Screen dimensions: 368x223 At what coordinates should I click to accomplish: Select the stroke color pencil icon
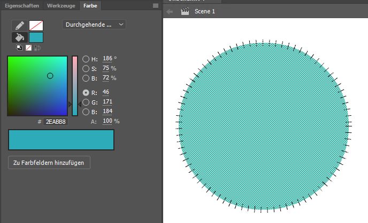coord(20,26)
